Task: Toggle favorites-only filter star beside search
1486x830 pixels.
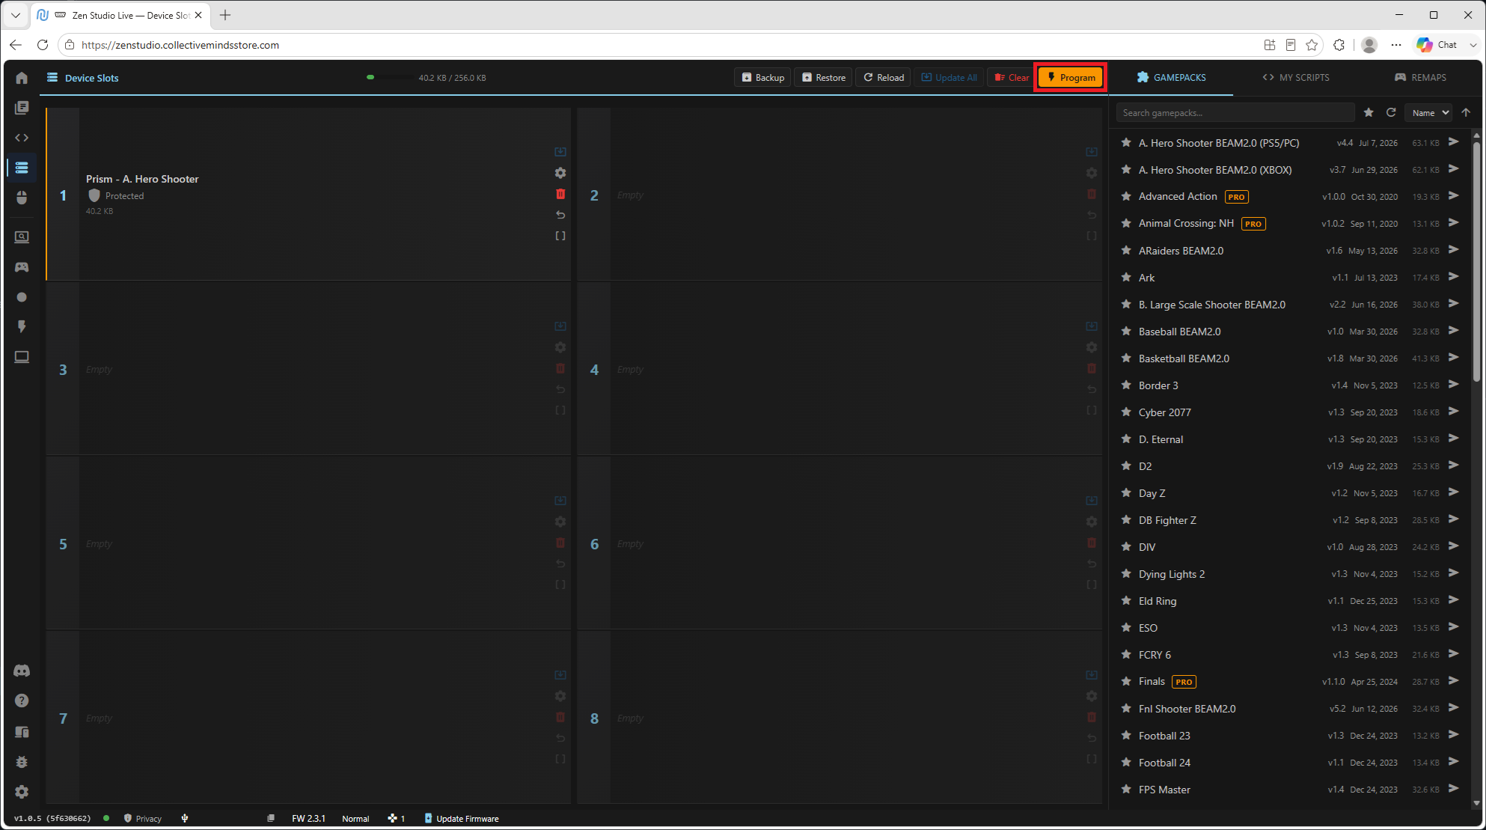Action: coord(1369,112)
